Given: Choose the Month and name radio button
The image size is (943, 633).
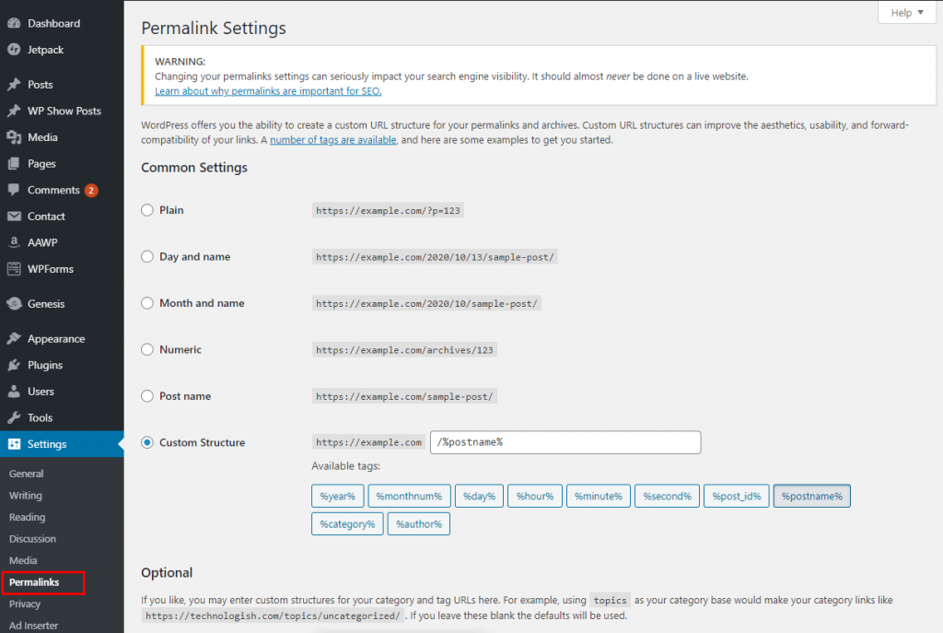Looking at the screenshot, I should pos(147,303).
